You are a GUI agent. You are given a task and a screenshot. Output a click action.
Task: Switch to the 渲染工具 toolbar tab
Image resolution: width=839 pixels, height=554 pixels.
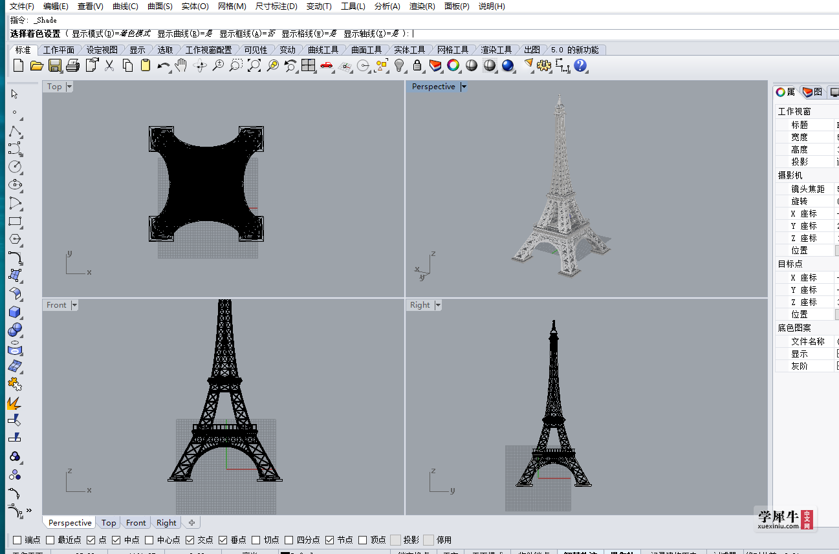496,50
